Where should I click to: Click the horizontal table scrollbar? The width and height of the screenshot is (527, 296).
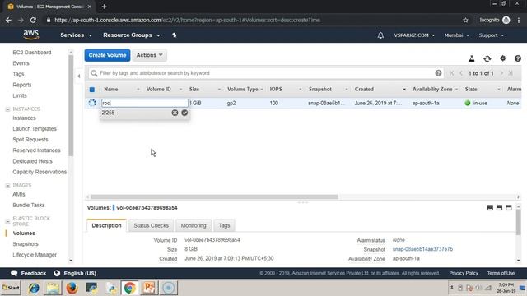[214, 197]
